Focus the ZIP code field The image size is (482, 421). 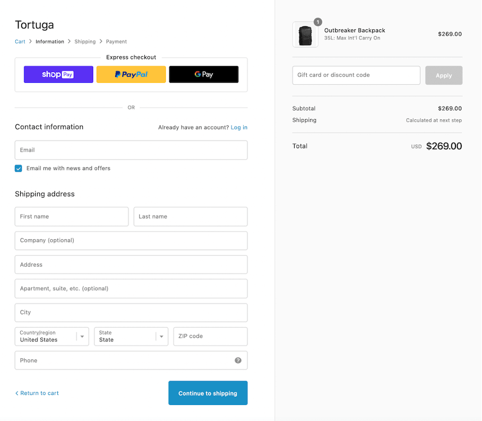pyautogui.click(x=210, y=336)
